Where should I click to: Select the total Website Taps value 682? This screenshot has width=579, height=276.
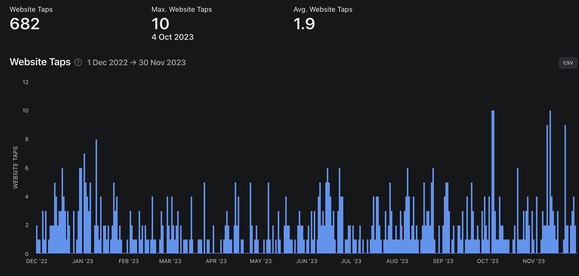[25, 24]
